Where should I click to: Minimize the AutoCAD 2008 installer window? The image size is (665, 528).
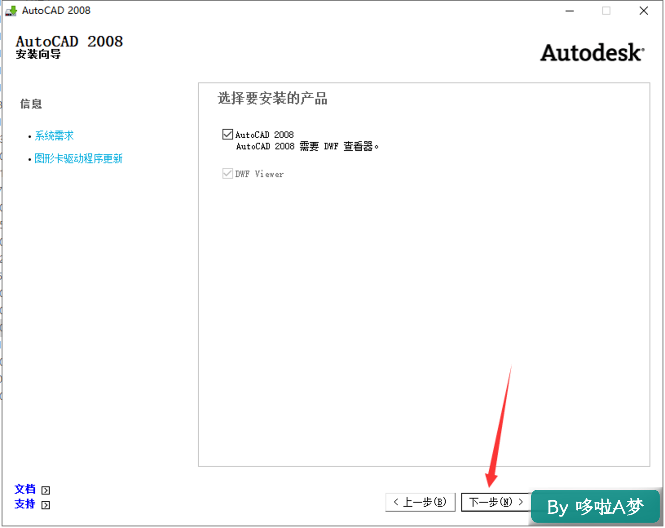coord(570,11)
